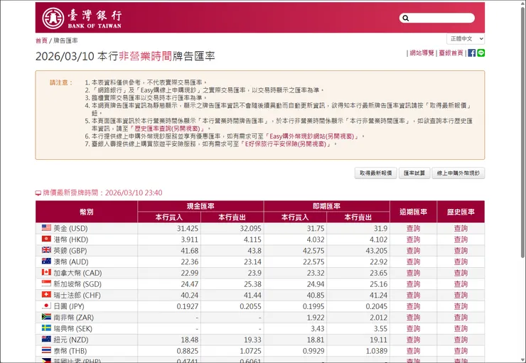Viewport: 526px width, 363px height.
Task: Click the USD flag icon
Action: pyautogui.click(x=46, y=228)
